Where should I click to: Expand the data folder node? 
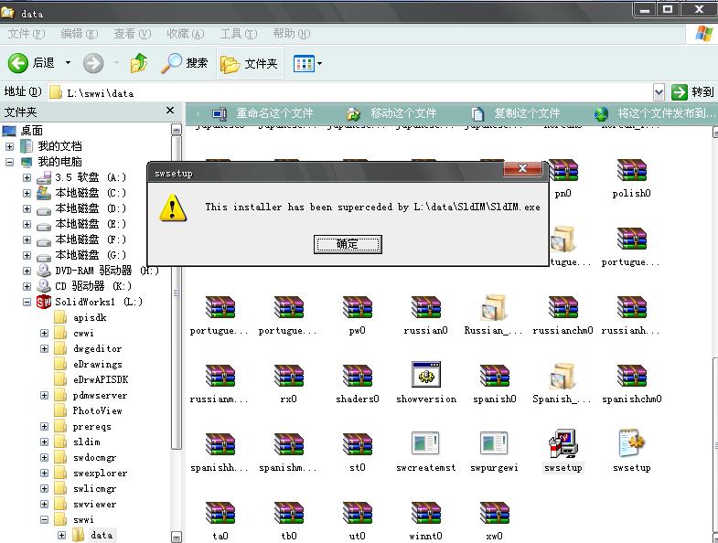[62, 535]
